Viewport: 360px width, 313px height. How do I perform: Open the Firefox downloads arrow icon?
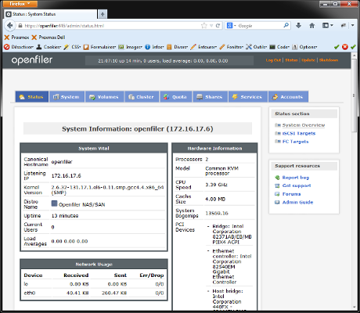(299, 26)
